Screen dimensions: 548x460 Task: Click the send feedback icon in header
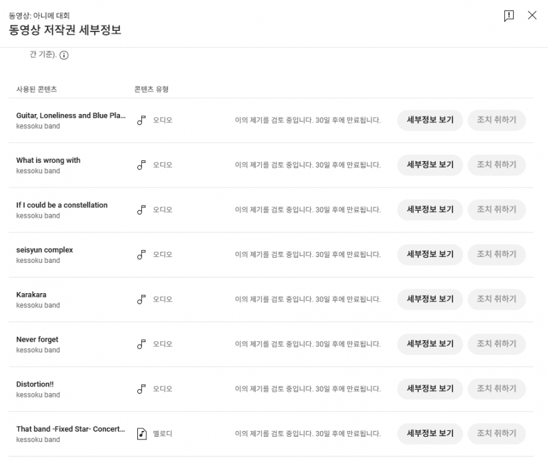point(509,15)
